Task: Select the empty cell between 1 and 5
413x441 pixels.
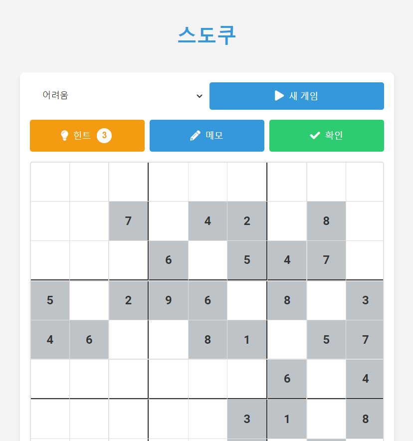Action: (x=287, y=339)
